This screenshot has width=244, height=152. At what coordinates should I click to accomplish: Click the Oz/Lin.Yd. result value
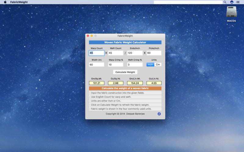point(154,83)
